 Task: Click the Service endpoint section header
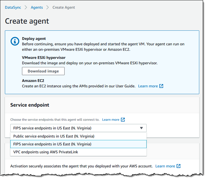coord(30,105)
